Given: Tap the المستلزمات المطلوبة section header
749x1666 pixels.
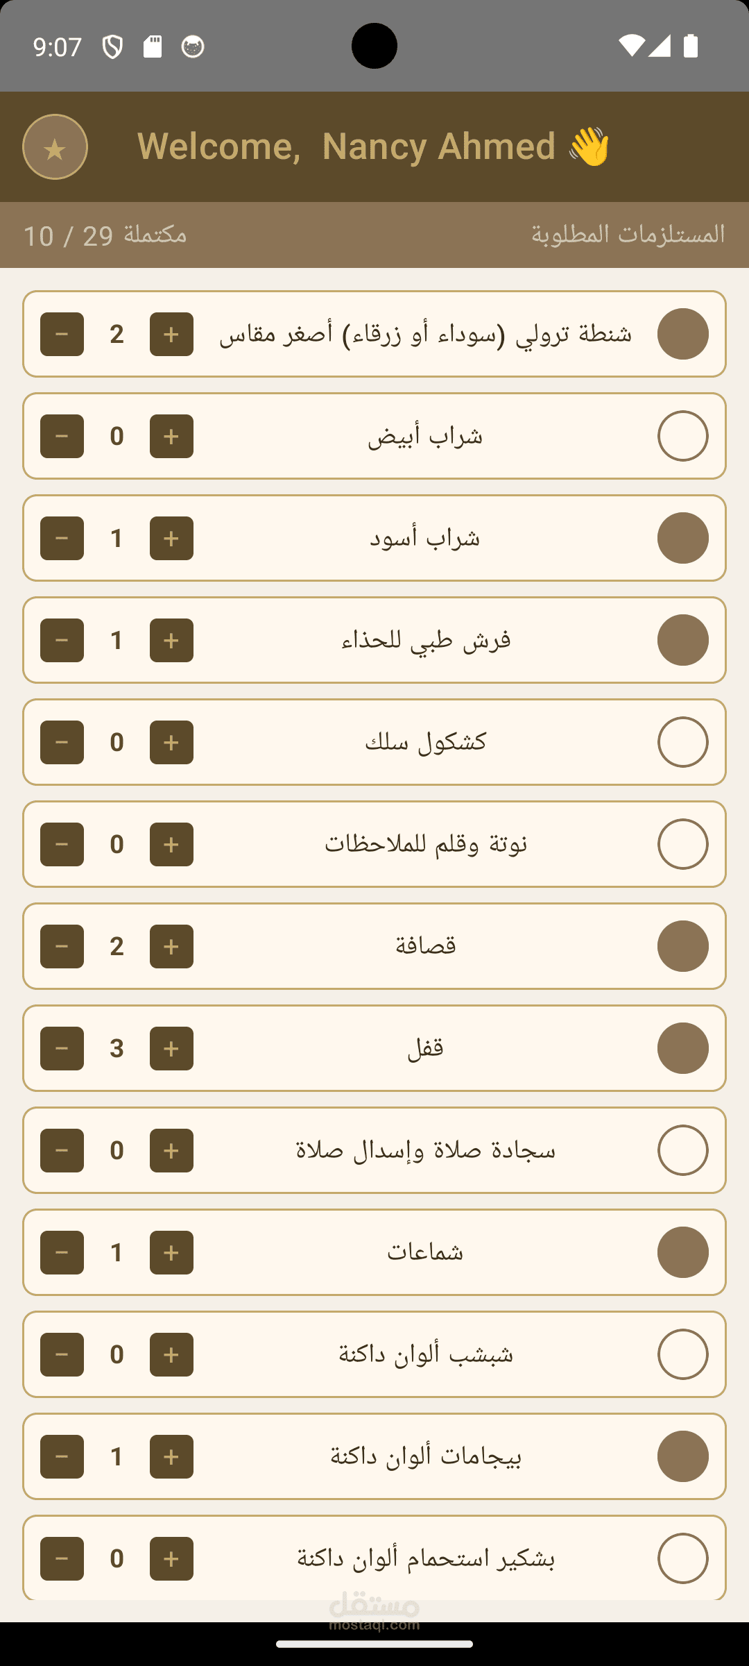Looking at the screenshot, I should (x=628, y=235).
